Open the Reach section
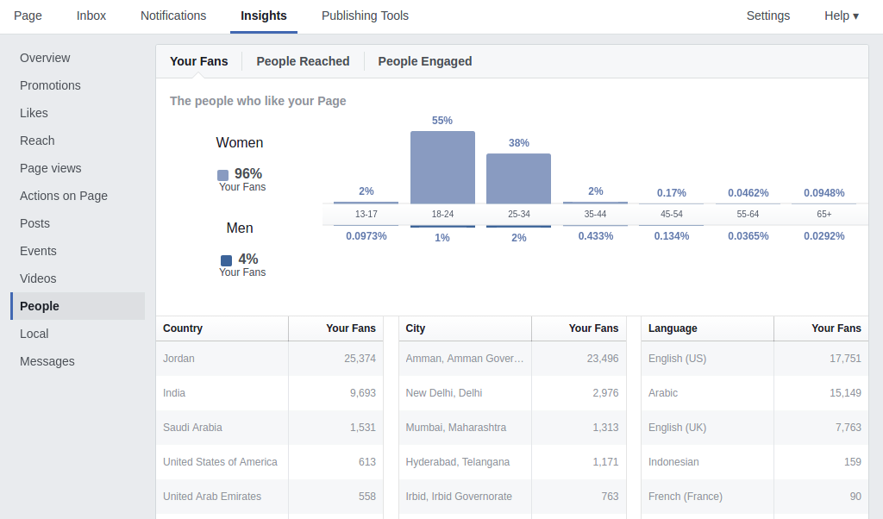 (x=37, y=141)
